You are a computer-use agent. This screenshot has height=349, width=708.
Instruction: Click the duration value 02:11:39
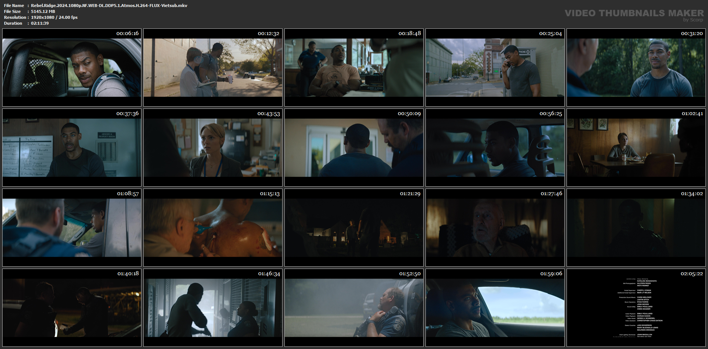tap(40, 23)
